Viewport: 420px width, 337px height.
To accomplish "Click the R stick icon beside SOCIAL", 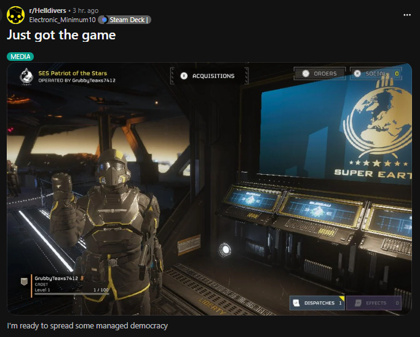I will click(x=357, y=73).
